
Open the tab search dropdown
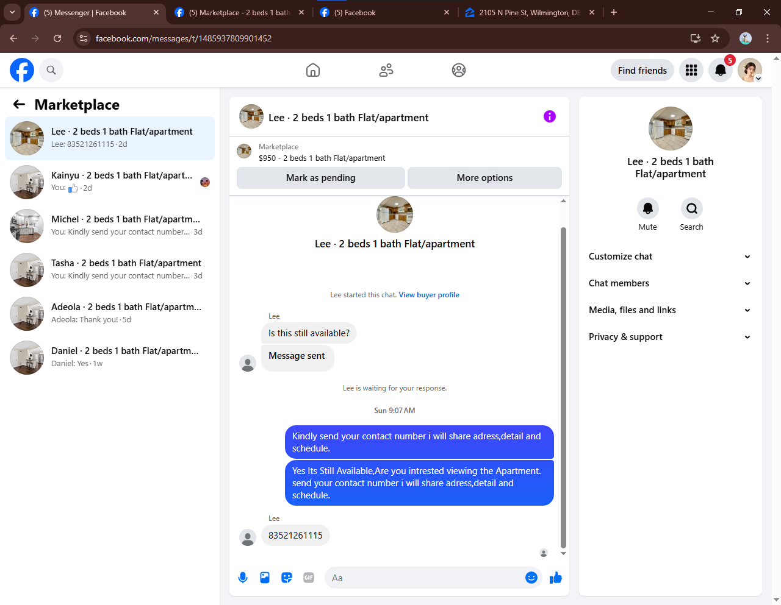point(12,12)
